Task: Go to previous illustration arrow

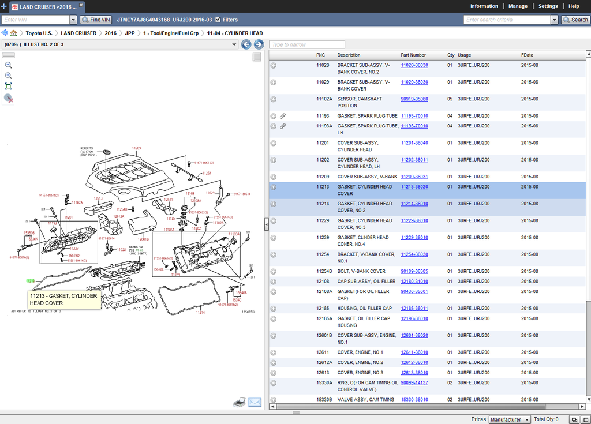Action: [x=246, y=44]
